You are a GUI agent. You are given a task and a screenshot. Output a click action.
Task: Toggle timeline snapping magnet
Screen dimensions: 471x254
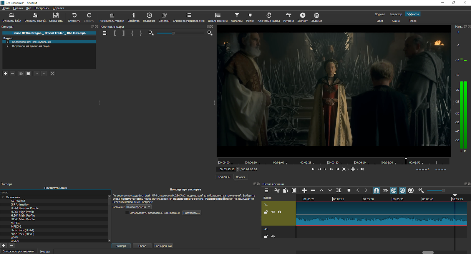[377, 190]
